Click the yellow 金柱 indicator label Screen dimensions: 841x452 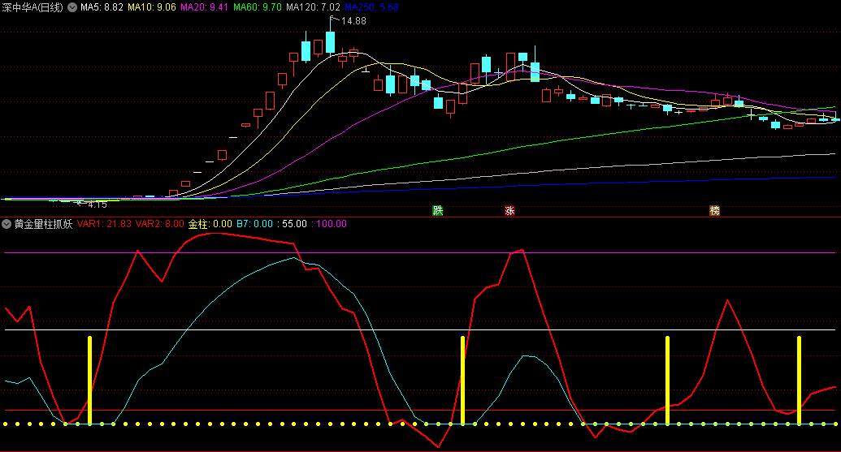210,224
